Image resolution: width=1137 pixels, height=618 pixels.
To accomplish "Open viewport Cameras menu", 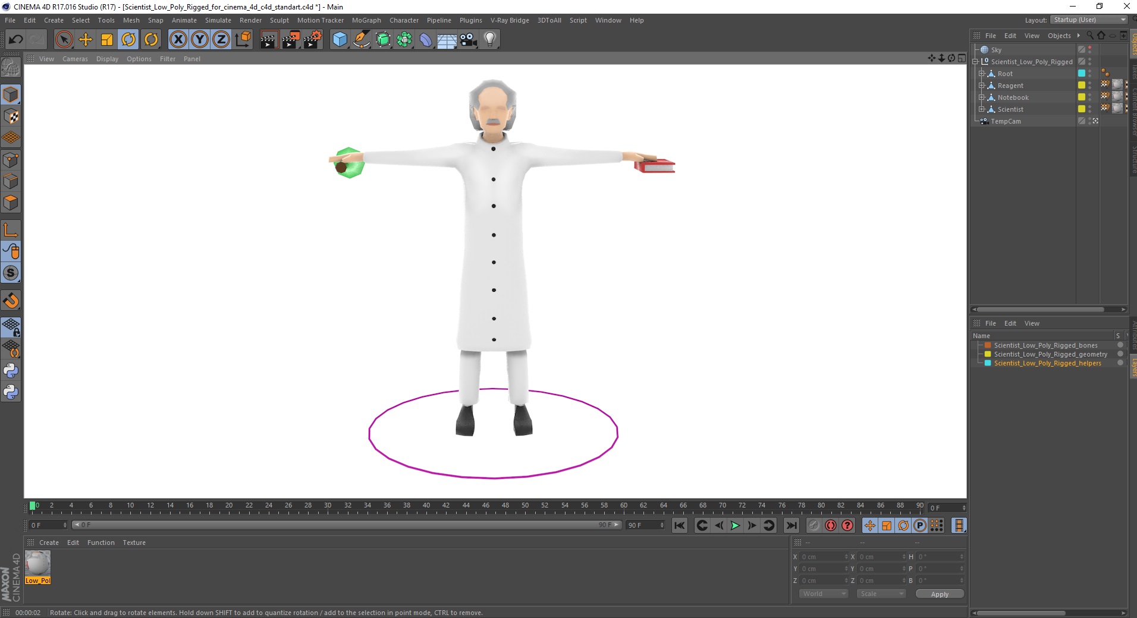I will [75, 59].
